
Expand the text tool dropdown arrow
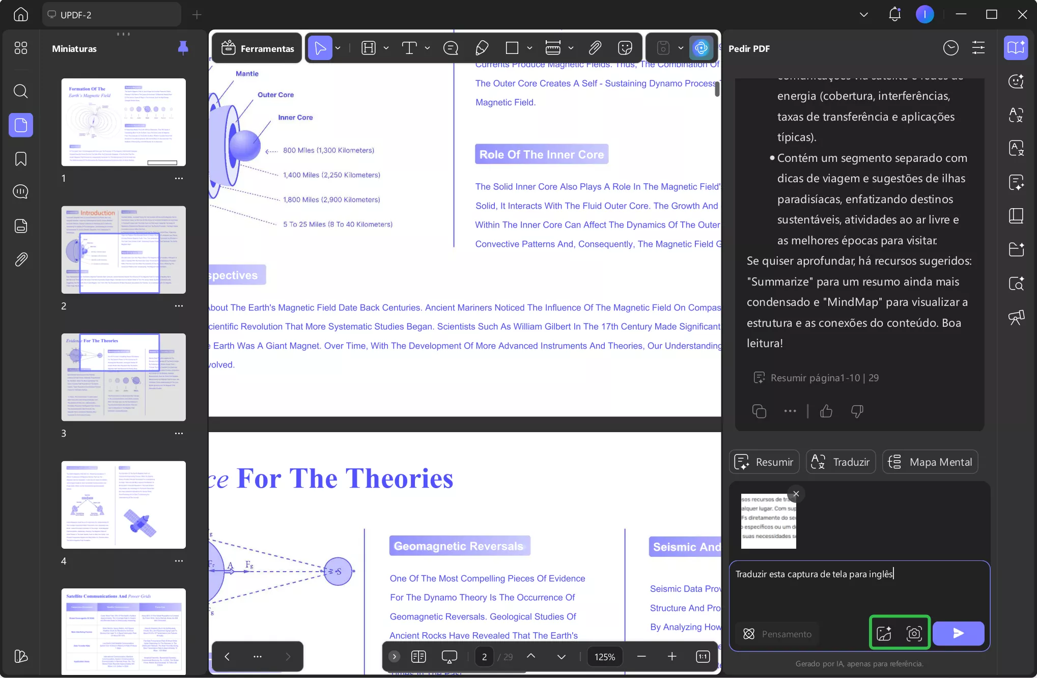427,48
